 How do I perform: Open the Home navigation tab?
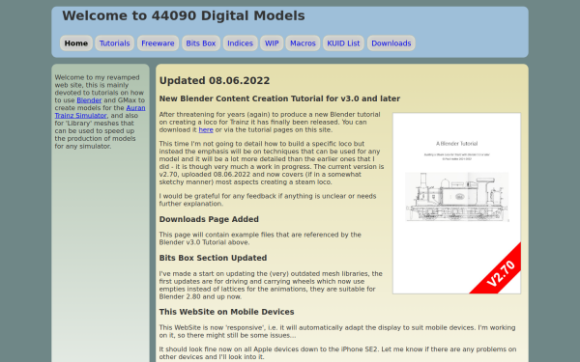pos(76,43)
